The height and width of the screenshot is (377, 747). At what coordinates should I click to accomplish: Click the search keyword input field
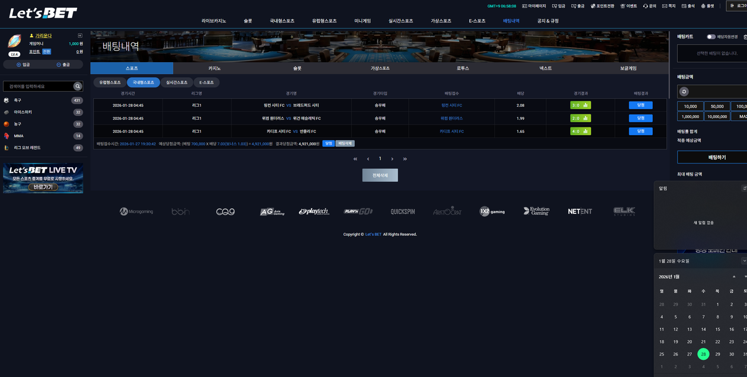pos(39,87)
